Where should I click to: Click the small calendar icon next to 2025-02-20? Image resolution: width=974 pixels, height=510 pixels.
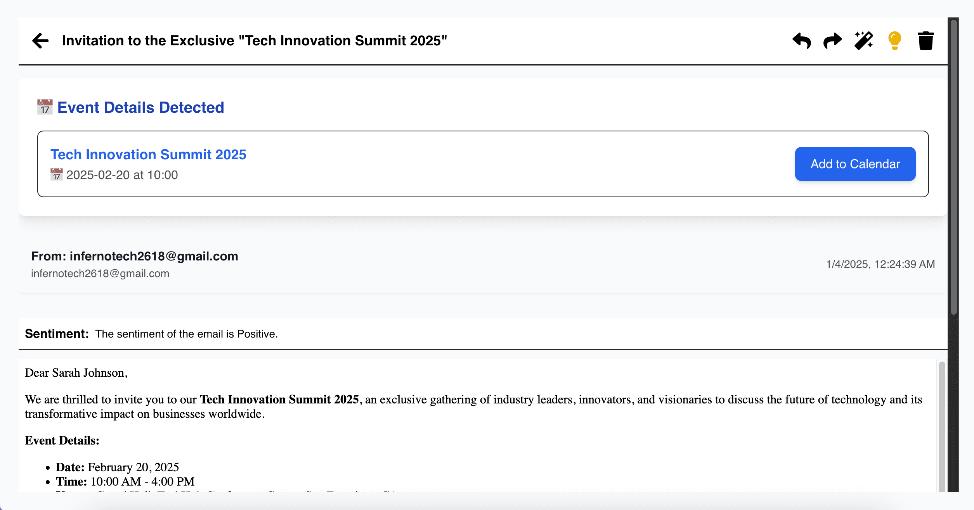(x=57, y=175)
